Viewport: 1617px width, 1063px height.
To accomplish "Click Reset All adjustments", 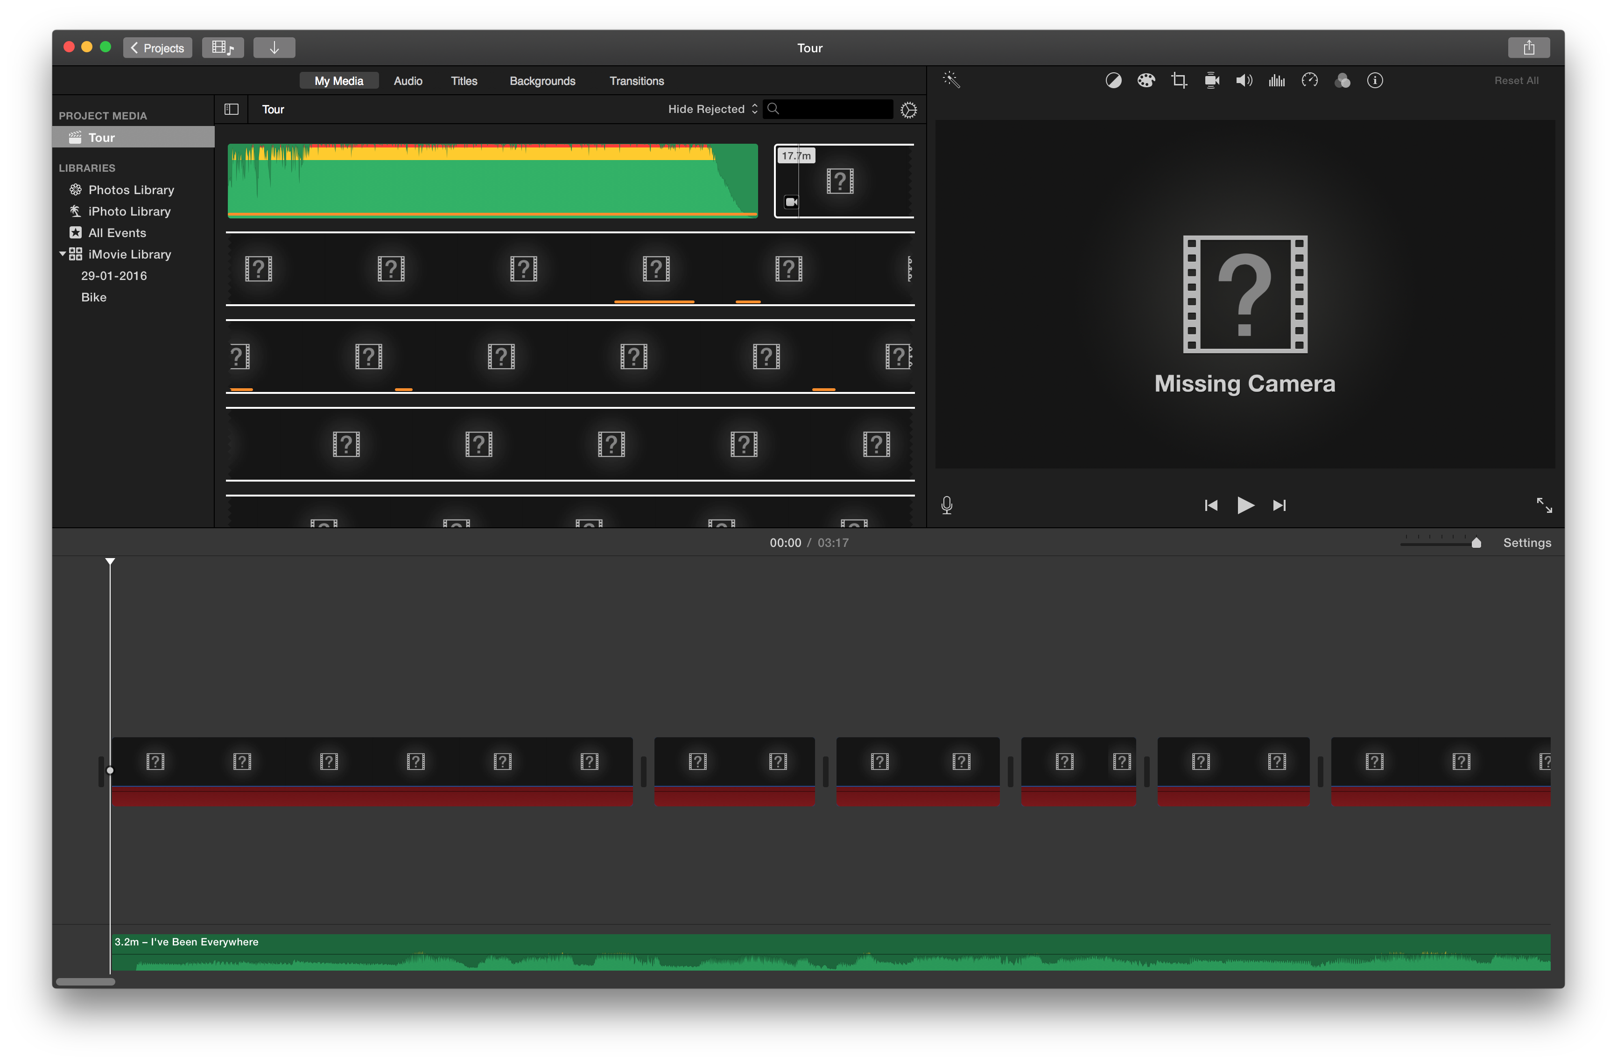I will pos(1516,80).
